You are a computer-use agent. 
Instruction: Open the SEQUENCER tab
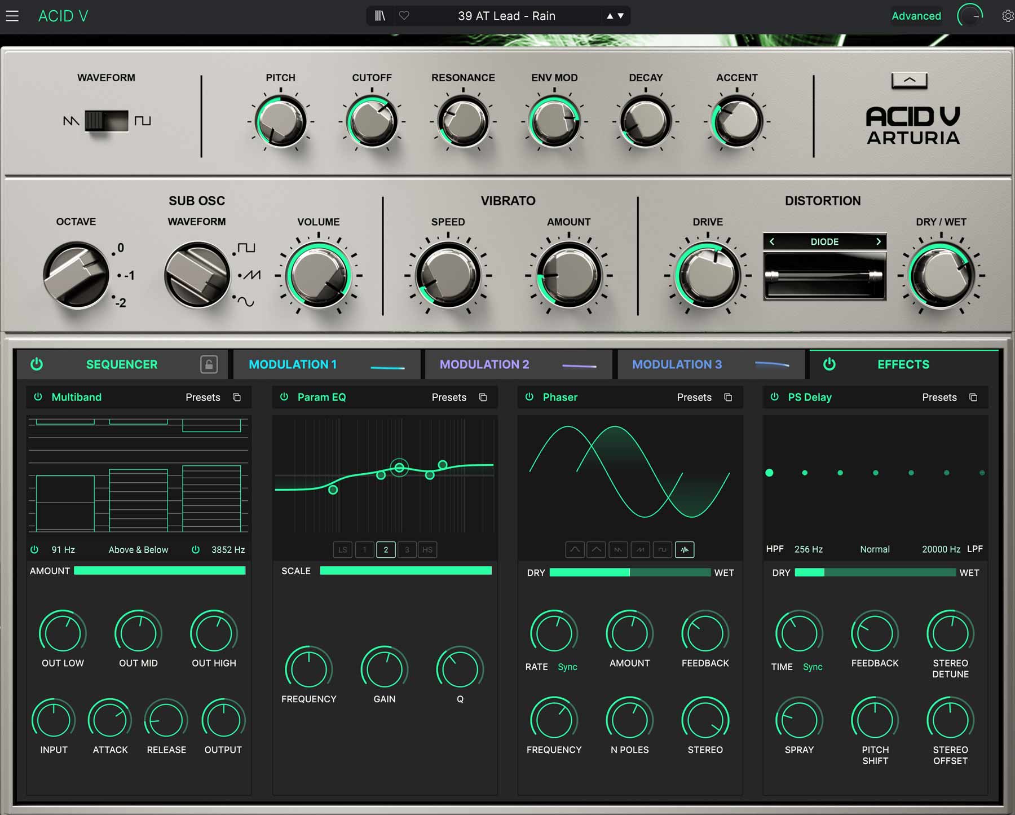click(x=122, y=364)
